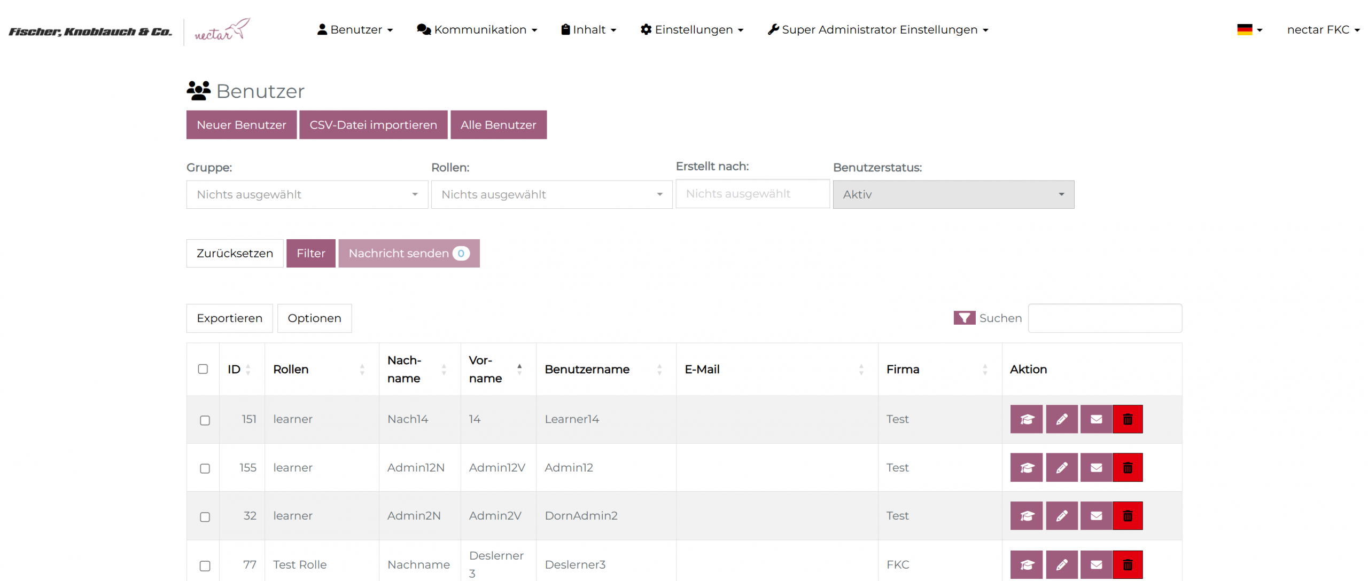Click pencil edit icon for Admin12
The height and width of the screenshot is (581, 1368).
pyautogui.click(x=1061, y=467)
